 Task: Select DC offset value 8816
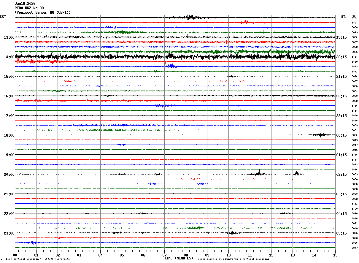click(x=355, y=233)
